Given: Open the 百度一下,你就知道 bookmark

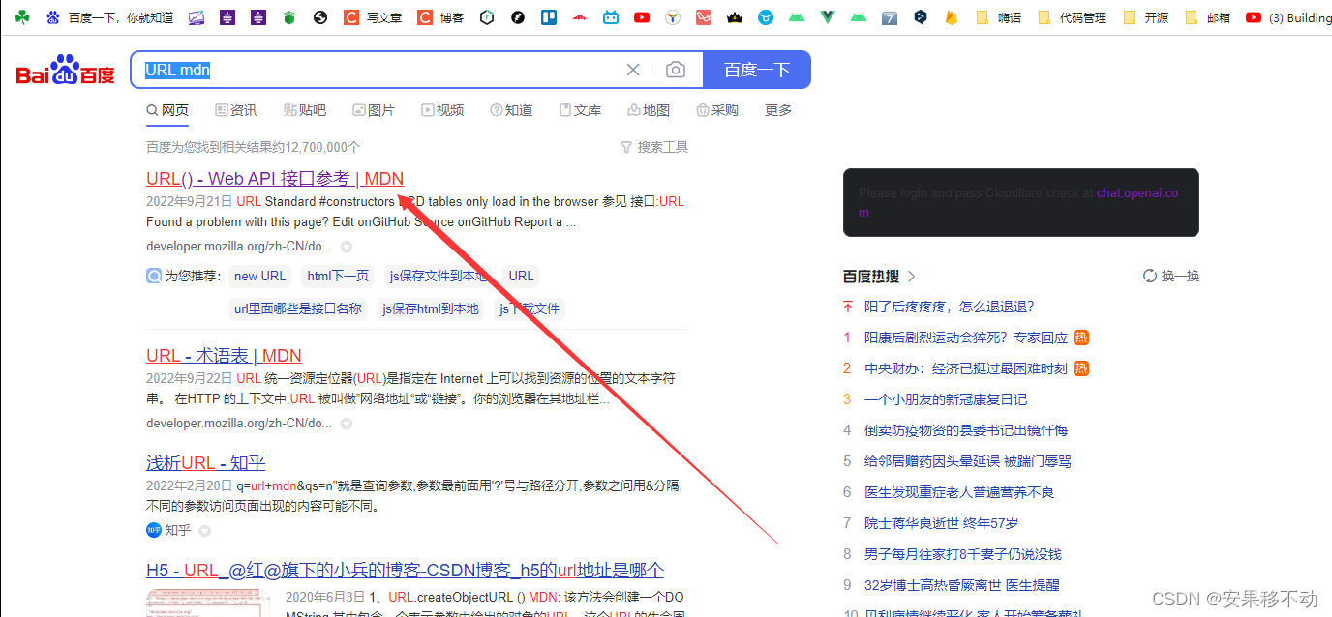Looking at the screenshot, I should pos(109,17).
